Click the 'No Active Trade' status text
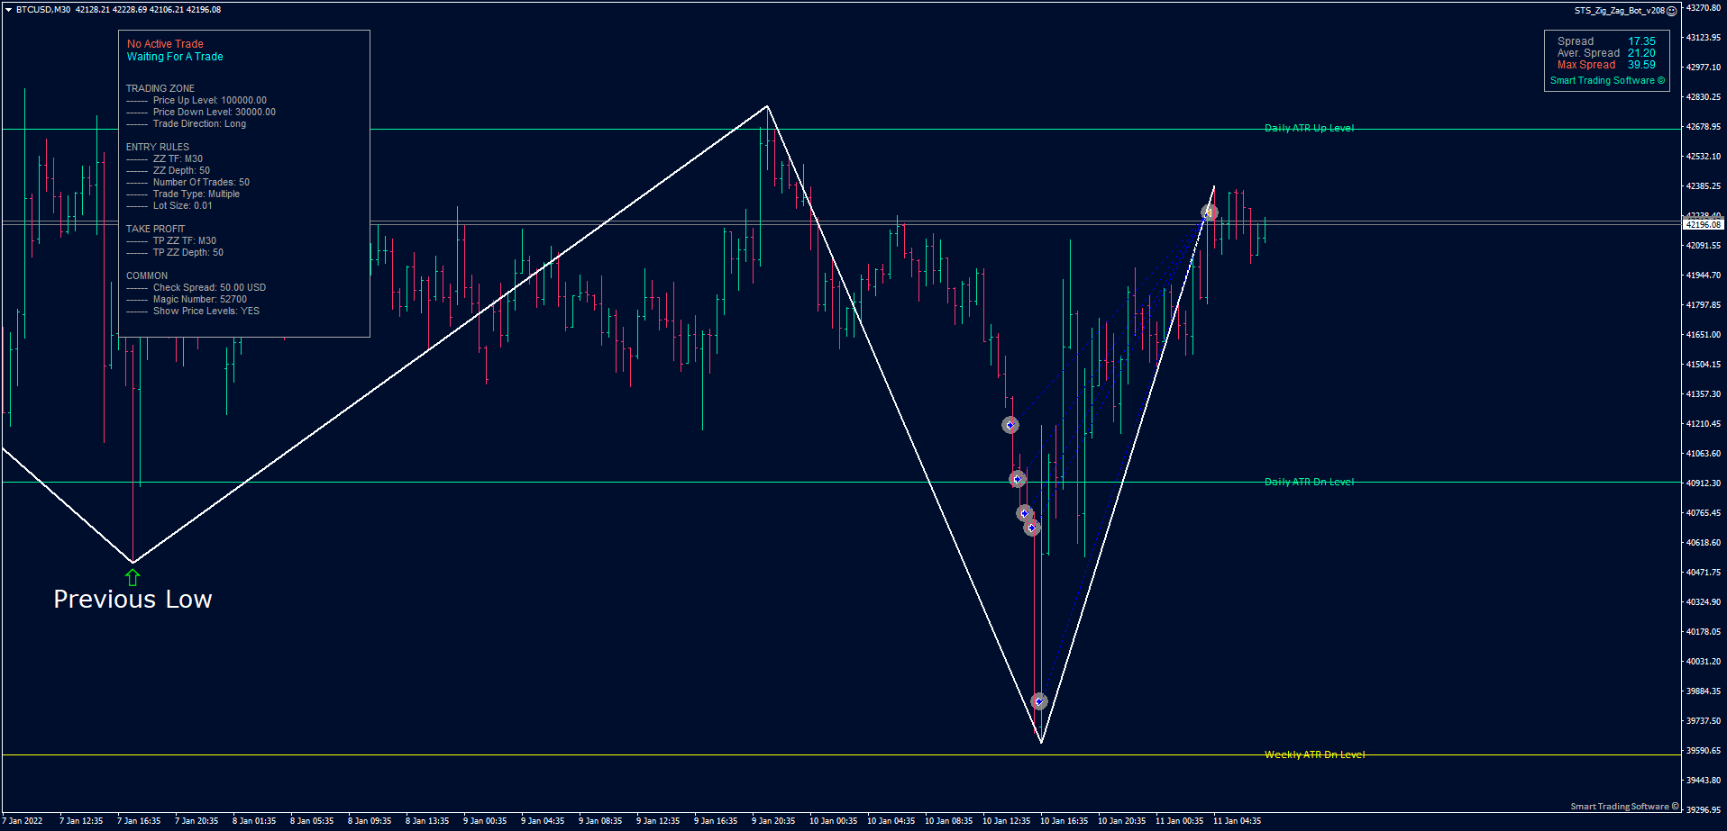 (165, 44)
